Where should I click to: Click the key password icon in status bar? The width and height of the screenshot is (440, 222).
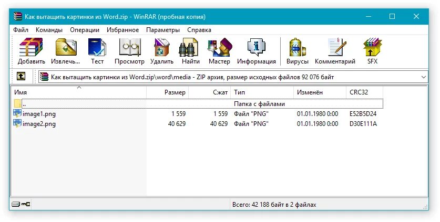[x=26, y=204]
